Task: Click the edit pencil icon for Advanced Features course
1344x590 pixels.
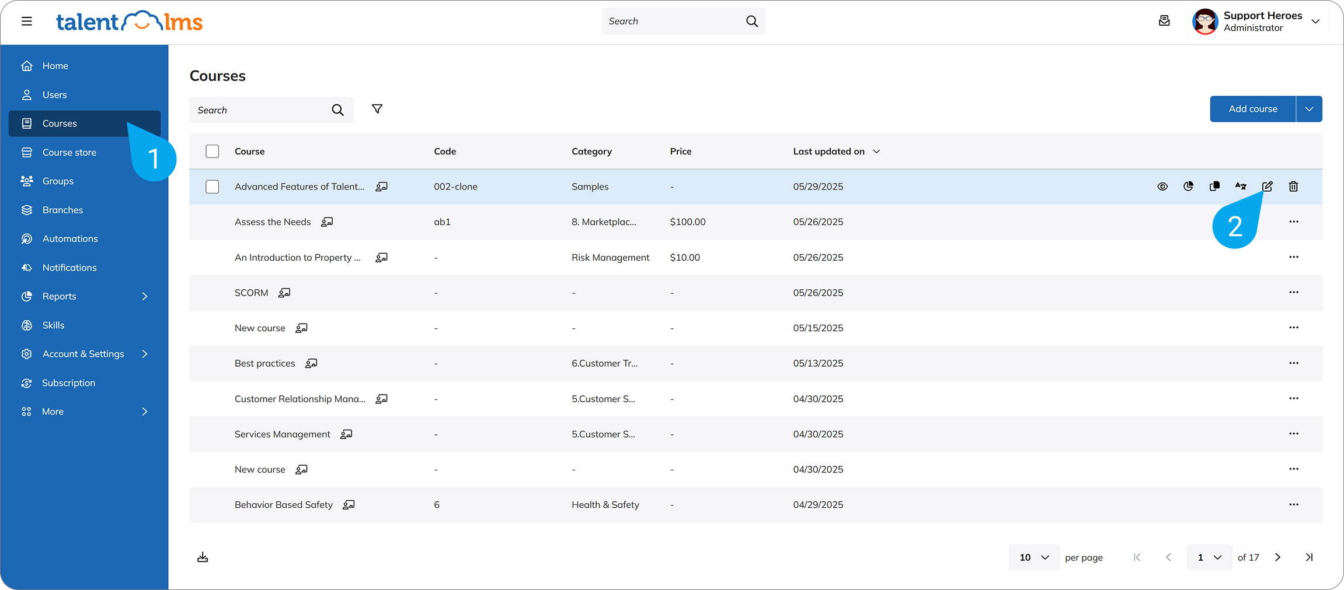Action: (1267, 187)
